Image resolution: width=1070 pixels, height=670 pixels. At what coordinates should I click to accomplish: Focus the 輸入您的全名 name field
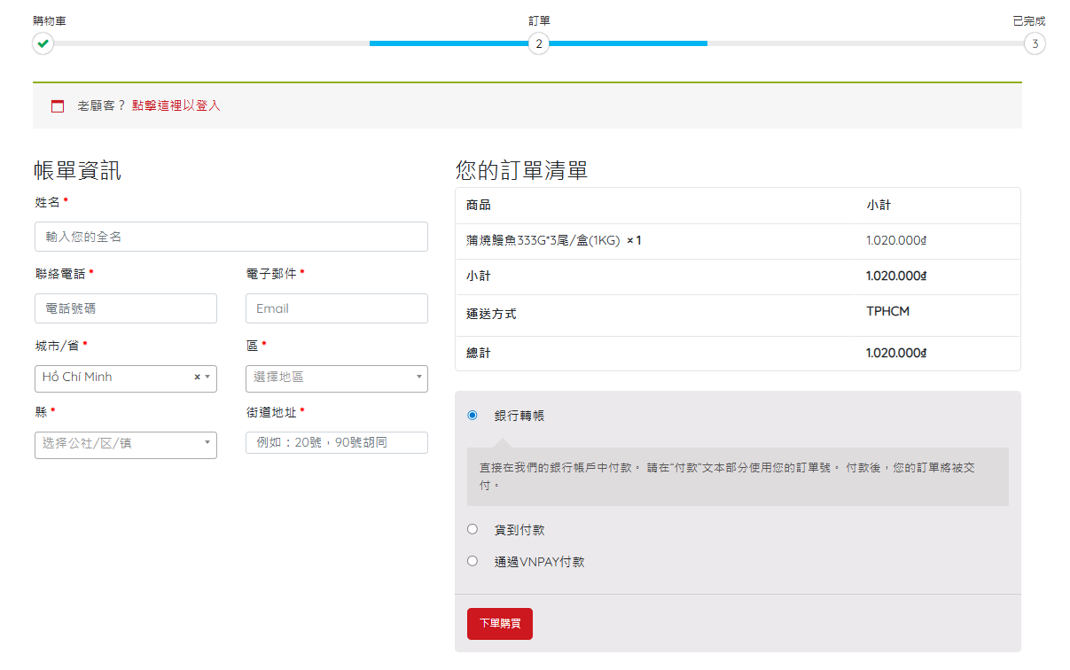point(230,237)
